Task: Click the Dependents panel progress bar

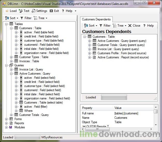Action: [114, 97]
